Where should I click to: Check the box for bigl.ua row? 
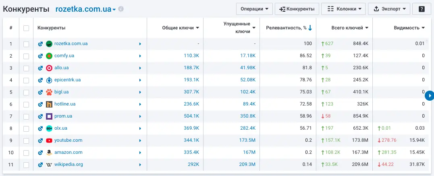point(26,92)
